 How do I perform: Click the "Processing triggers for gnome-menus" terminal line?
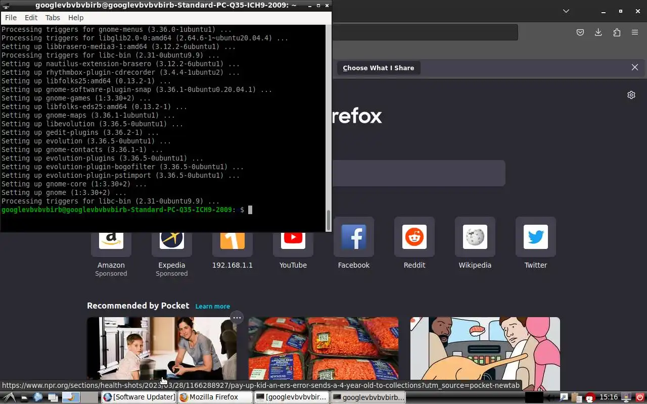coord(117,29)
